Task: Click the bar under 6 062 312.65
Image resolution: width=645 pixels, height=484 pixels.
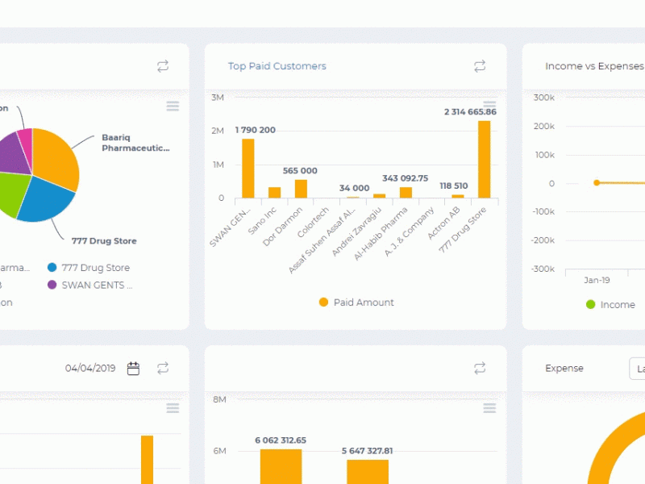Action: click(x=281, y=467)
